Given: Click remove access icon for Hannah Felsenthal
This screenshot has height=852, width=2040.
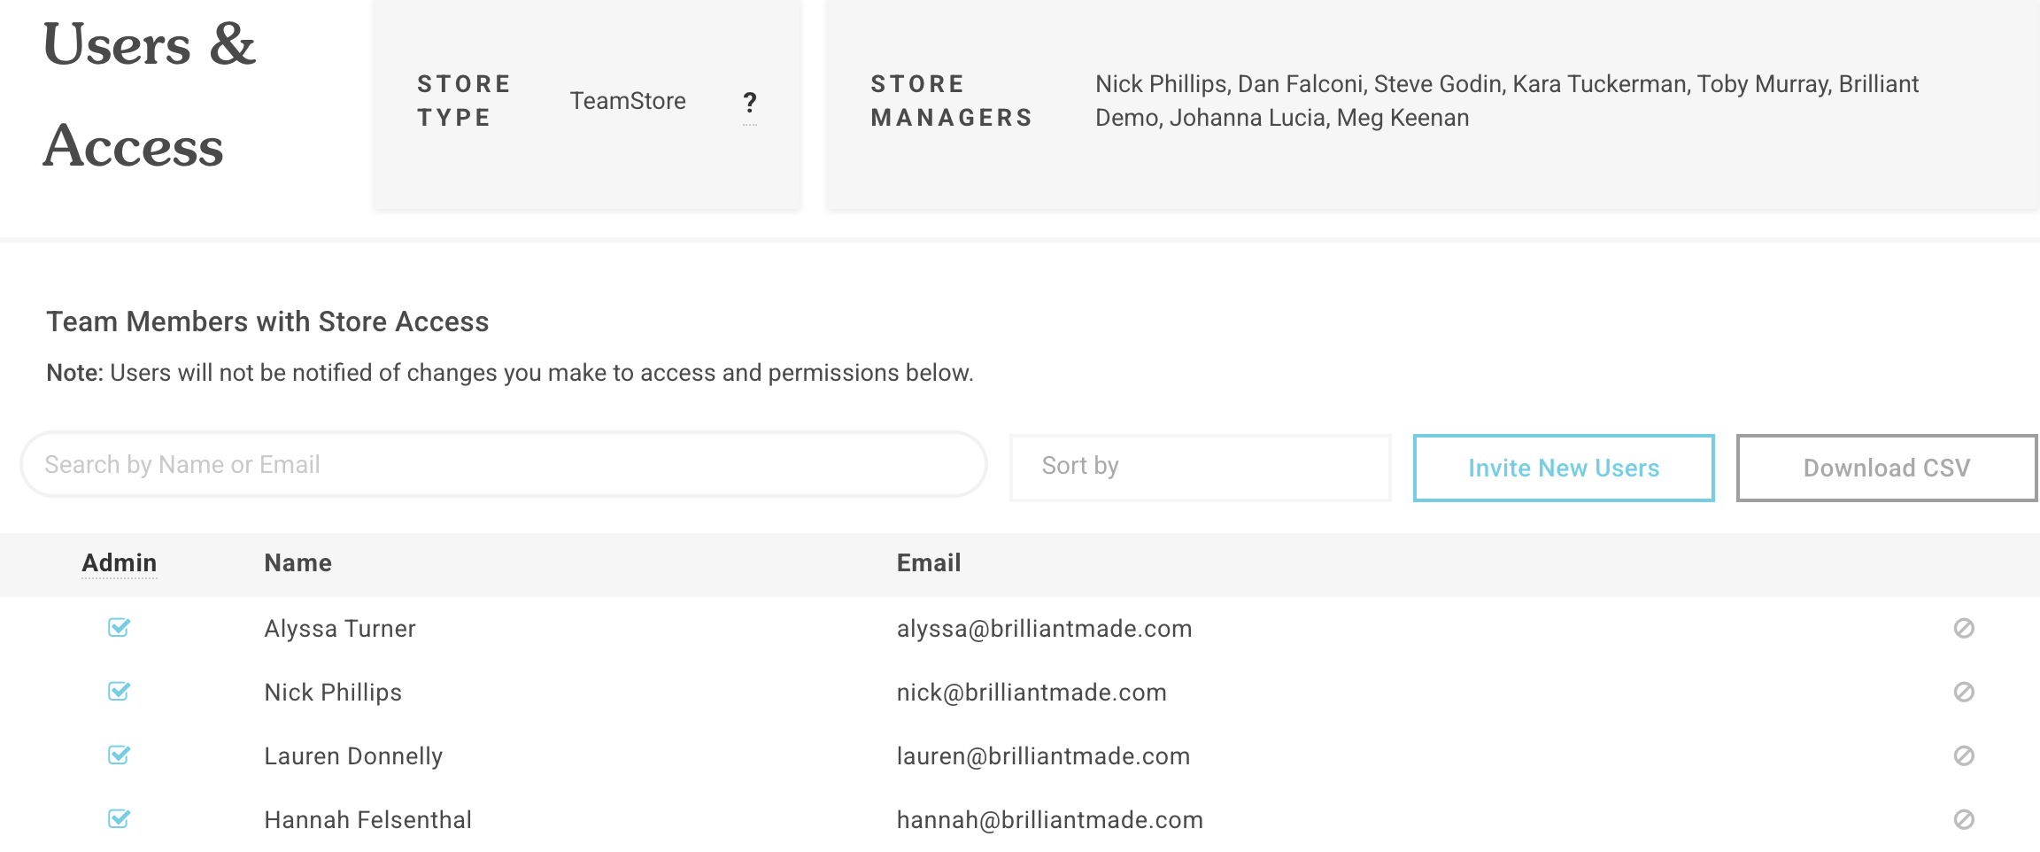Looking at the screenshot, I should tap(1964, 820).
